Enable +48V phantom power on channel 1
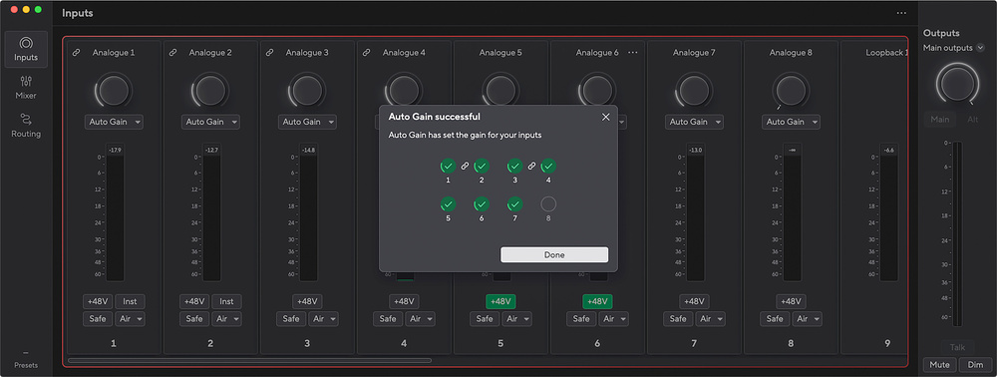 [x=98, y=301]
